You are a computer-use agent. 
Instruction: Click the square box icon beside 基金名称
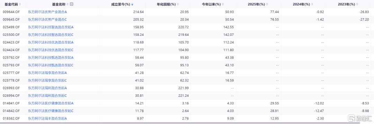click(72, 4)
